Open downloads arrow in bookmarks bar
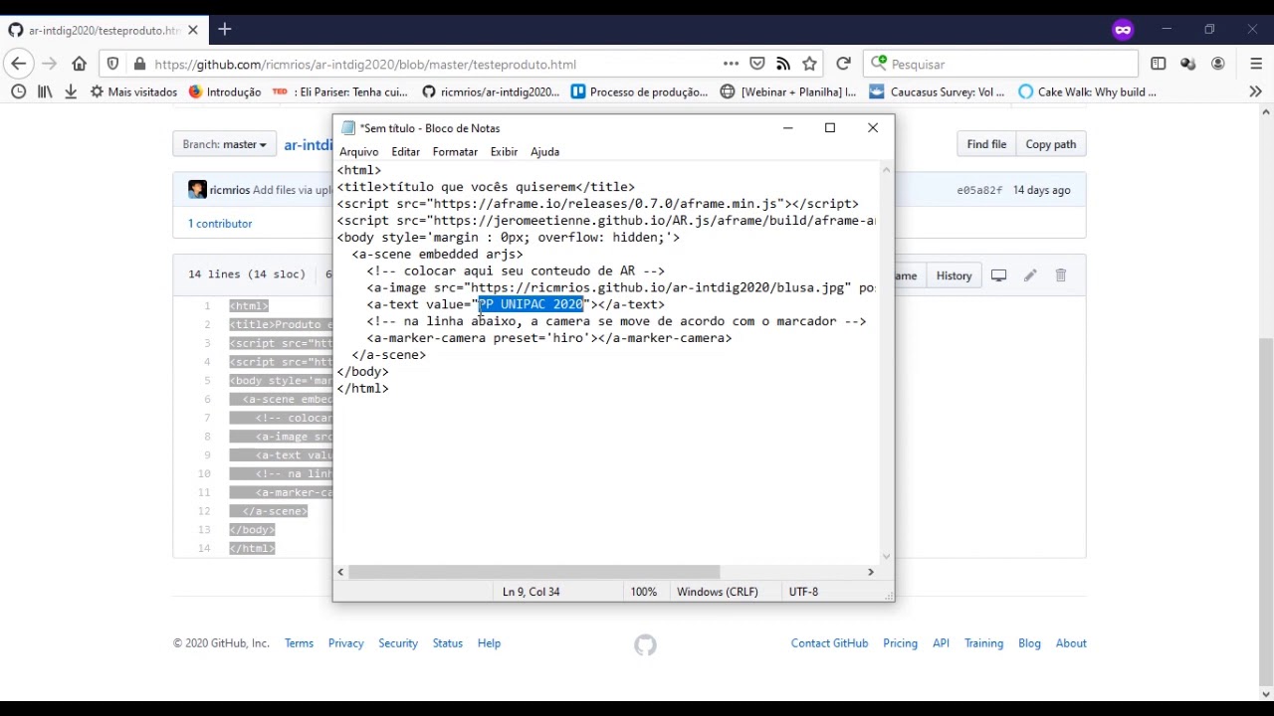1274x716 pixels. (x=71, y=91)
